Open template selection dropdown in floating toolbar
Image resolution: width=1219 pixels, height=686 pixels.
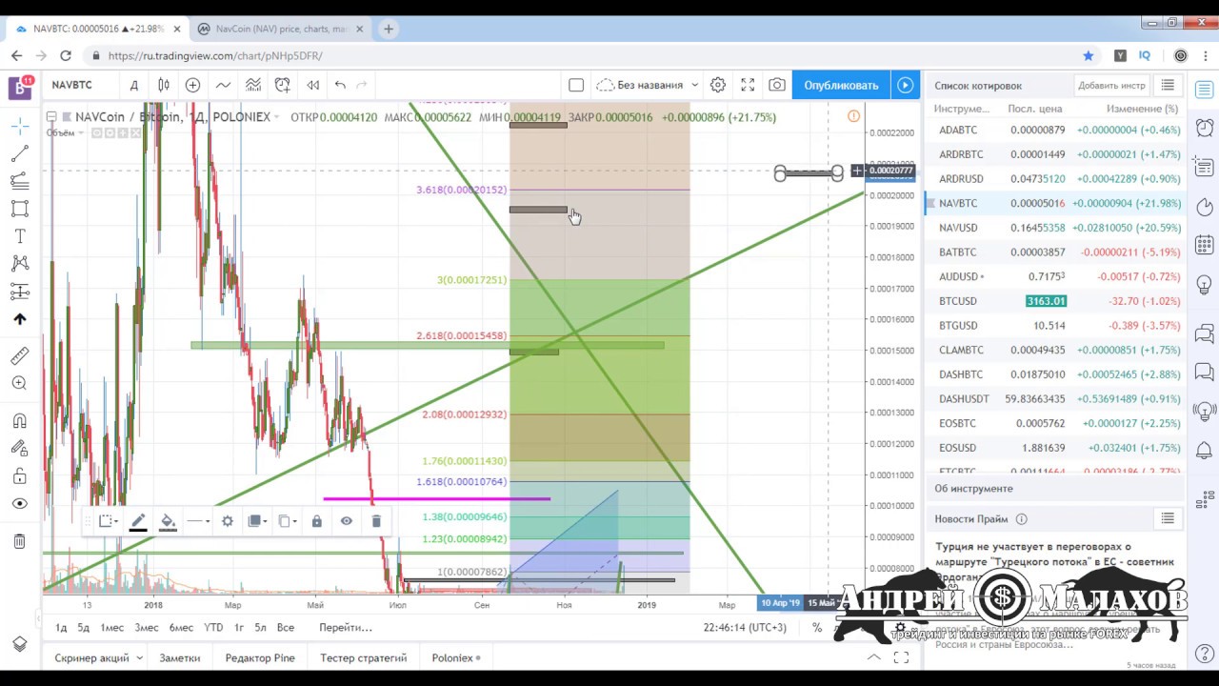coord(109,521)
